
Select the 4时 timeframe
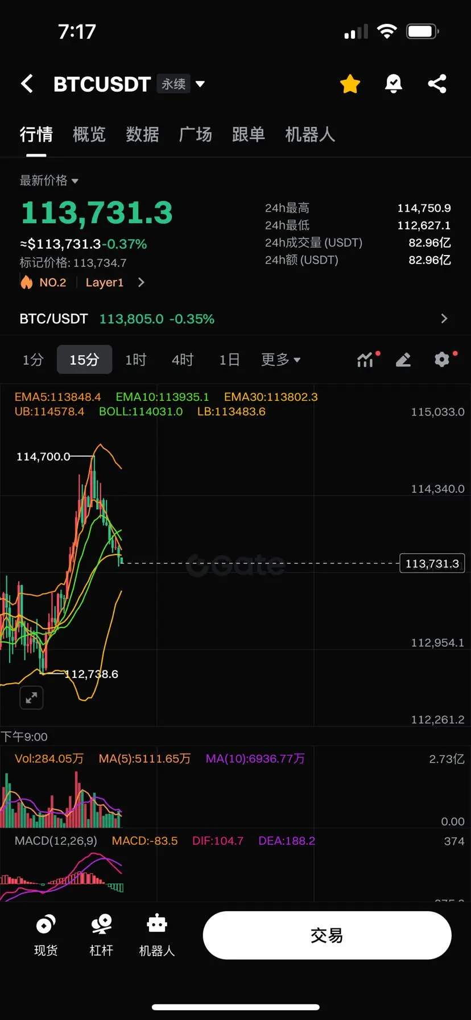click(x=183, y=360)
